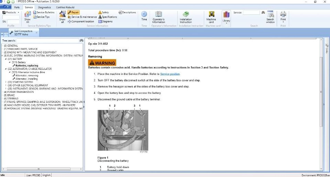330x177 pixels.
Task: Click the Service search input field
Action: click(251, 13)
